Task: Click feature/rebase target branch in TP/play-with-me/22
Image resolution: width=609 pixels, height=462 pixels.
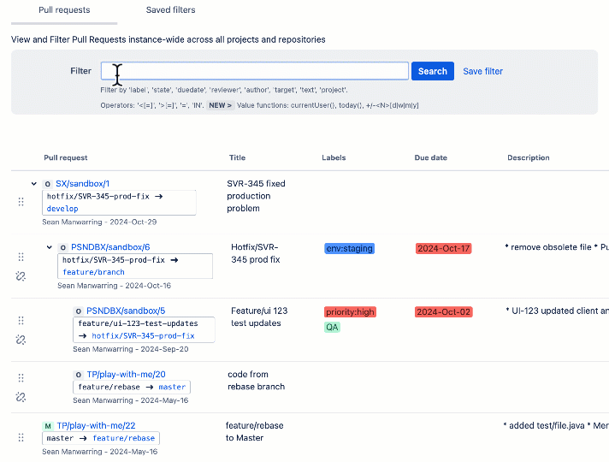Action: [123, 438]
